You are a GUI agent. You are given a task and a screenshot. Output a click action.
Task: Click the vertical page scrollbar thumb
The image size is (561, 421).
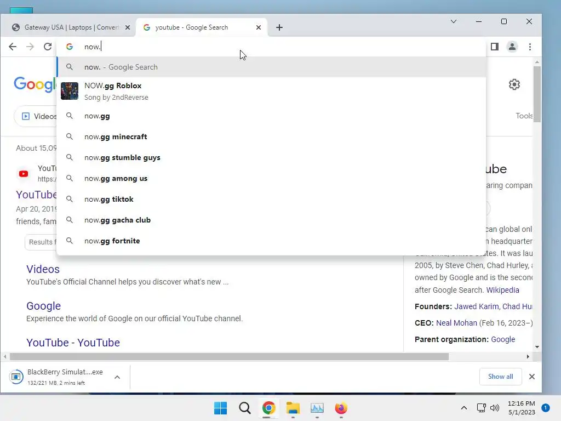tap(537, 94)
